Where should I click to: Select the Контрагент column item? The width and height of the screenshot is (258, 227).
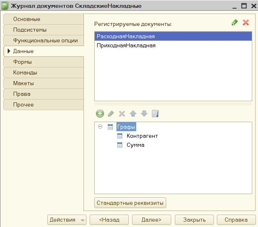tap(142, 136)
